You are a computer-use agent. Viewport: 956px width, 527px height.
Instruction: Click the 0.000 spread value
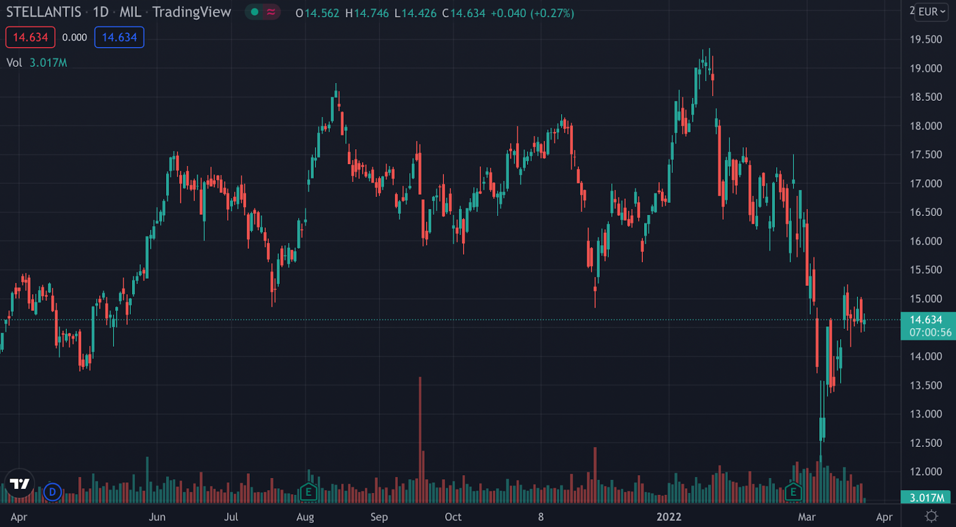pos(75,37)
